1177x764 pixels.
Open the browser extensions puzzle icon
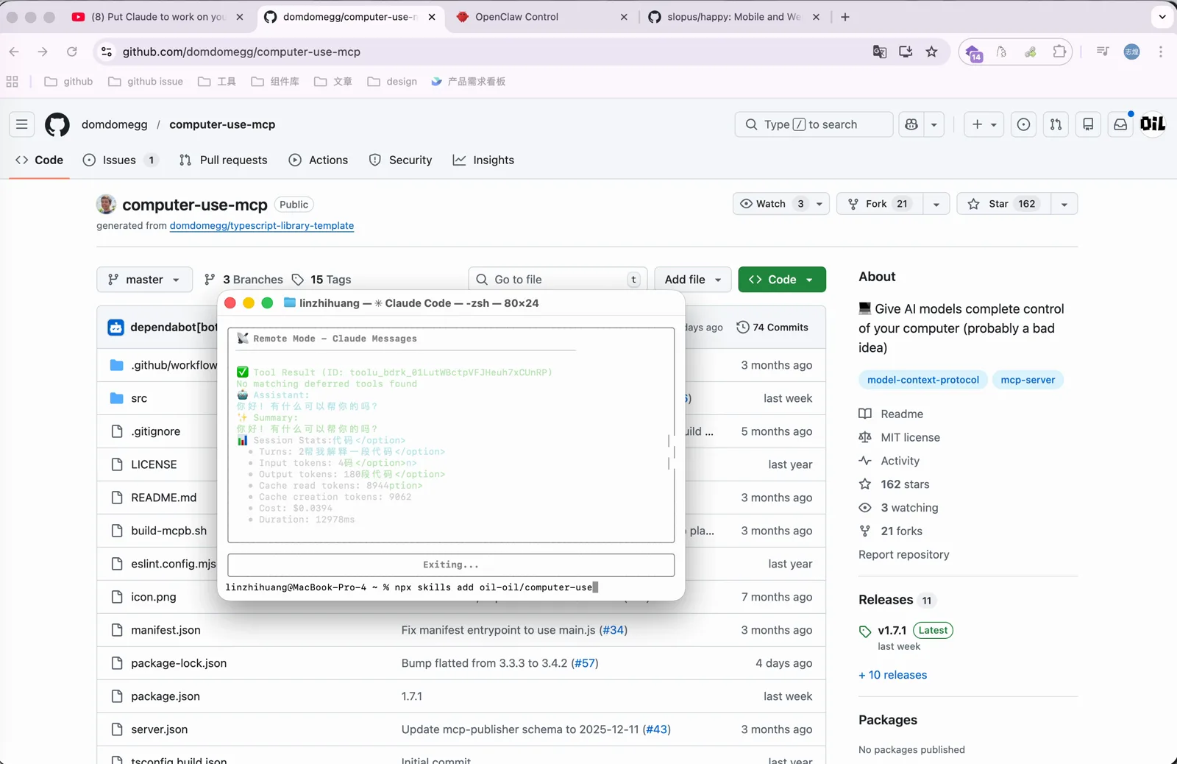point(1059,52)
